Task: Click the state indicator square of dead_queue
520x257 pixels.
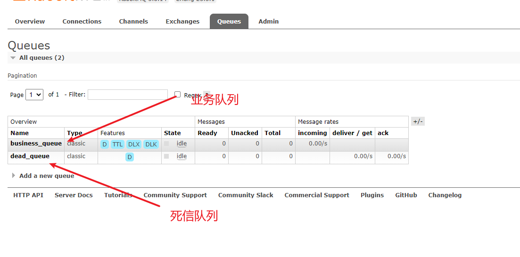Action: pos(166,156)
